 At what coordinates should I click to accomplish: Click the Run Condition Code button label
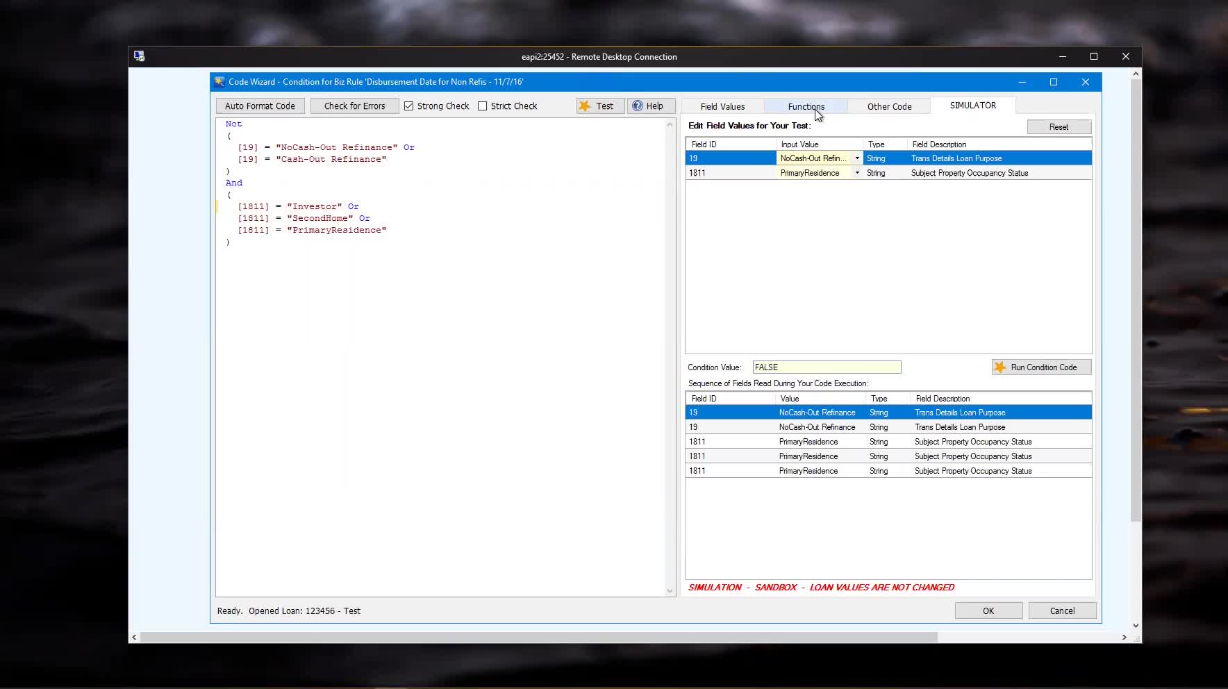1044,367
